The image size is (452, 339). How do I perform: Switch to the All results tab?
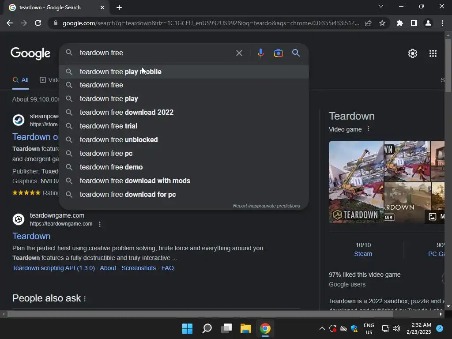pos(21,80)
